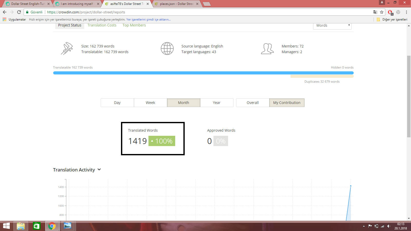Open Chrome three-dot menu
The image size is (411, 231).
point(406,12)
